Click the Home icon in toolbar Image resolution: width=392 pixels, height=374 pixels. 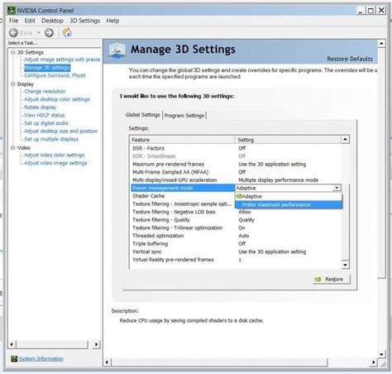coord(67,32)
